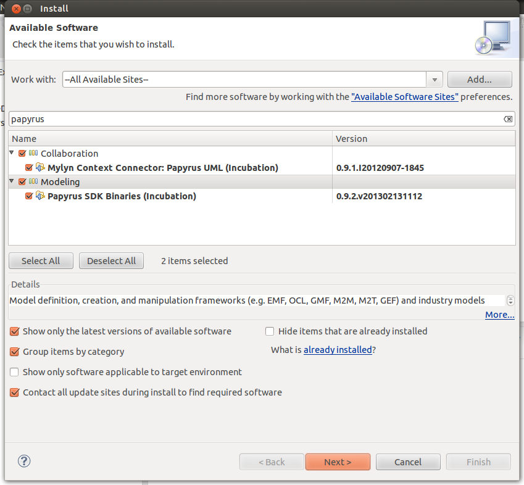Collapse the Collaboration tree category
This screenshot has height=485, width=524.
(12, 154)
